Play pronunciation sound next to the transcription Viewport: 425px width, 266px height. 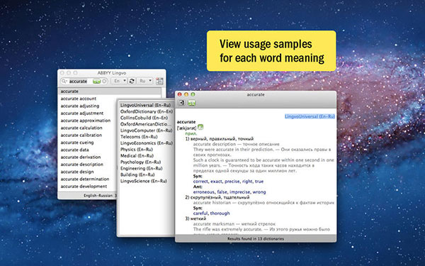tap(200, 127)
